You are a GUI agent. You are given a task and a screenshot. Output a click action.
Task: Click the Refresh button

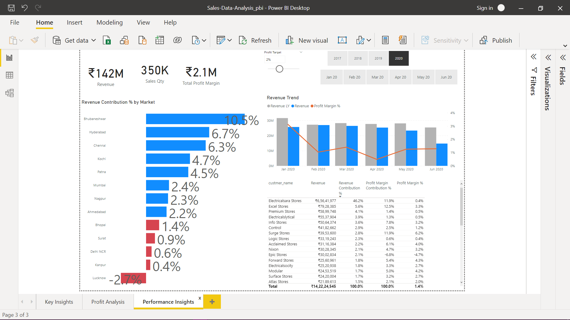coord(255,40)
